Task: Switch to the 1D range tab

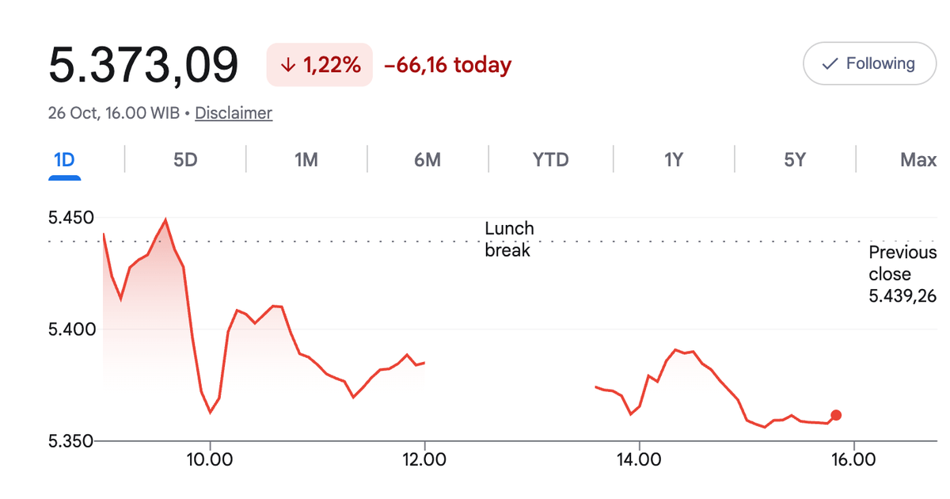Action: tap(64, 160)
